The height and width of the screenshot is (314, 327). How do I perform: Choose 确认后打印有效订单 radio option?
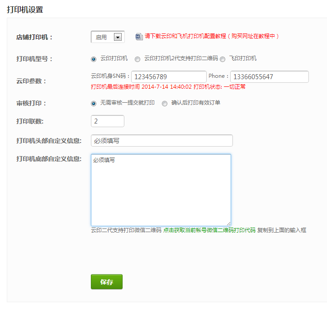[165, 103]
